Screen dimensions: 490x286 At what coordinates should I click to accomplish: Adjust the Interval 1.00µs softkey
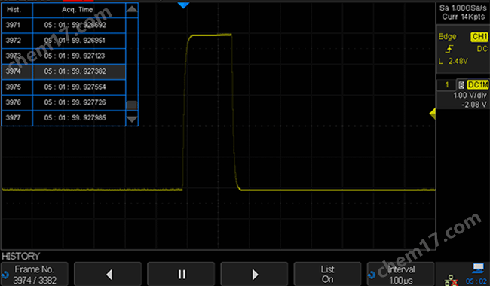tap(401, 274)
